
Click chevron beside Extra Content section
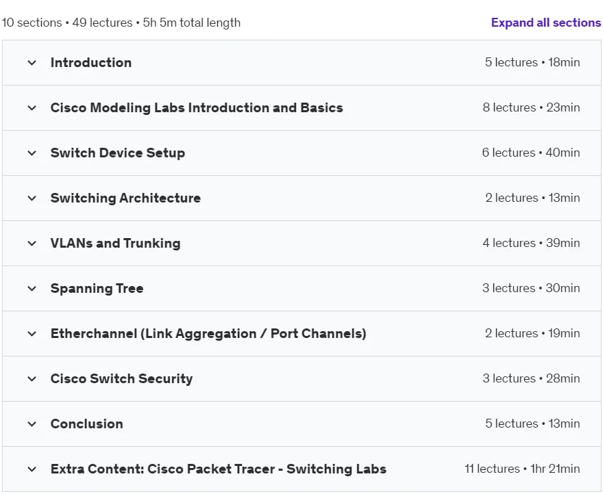32,469
